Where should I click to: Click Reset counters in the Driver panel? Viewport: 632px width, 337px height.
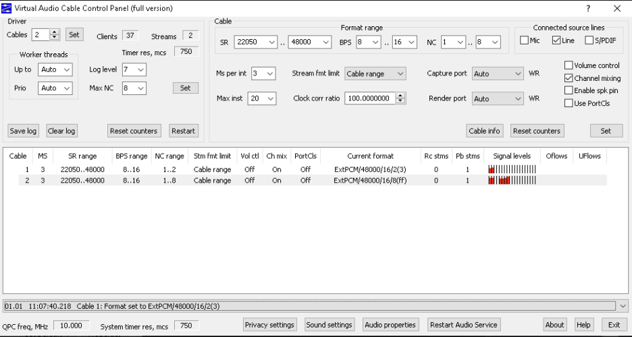pos(134,131)
